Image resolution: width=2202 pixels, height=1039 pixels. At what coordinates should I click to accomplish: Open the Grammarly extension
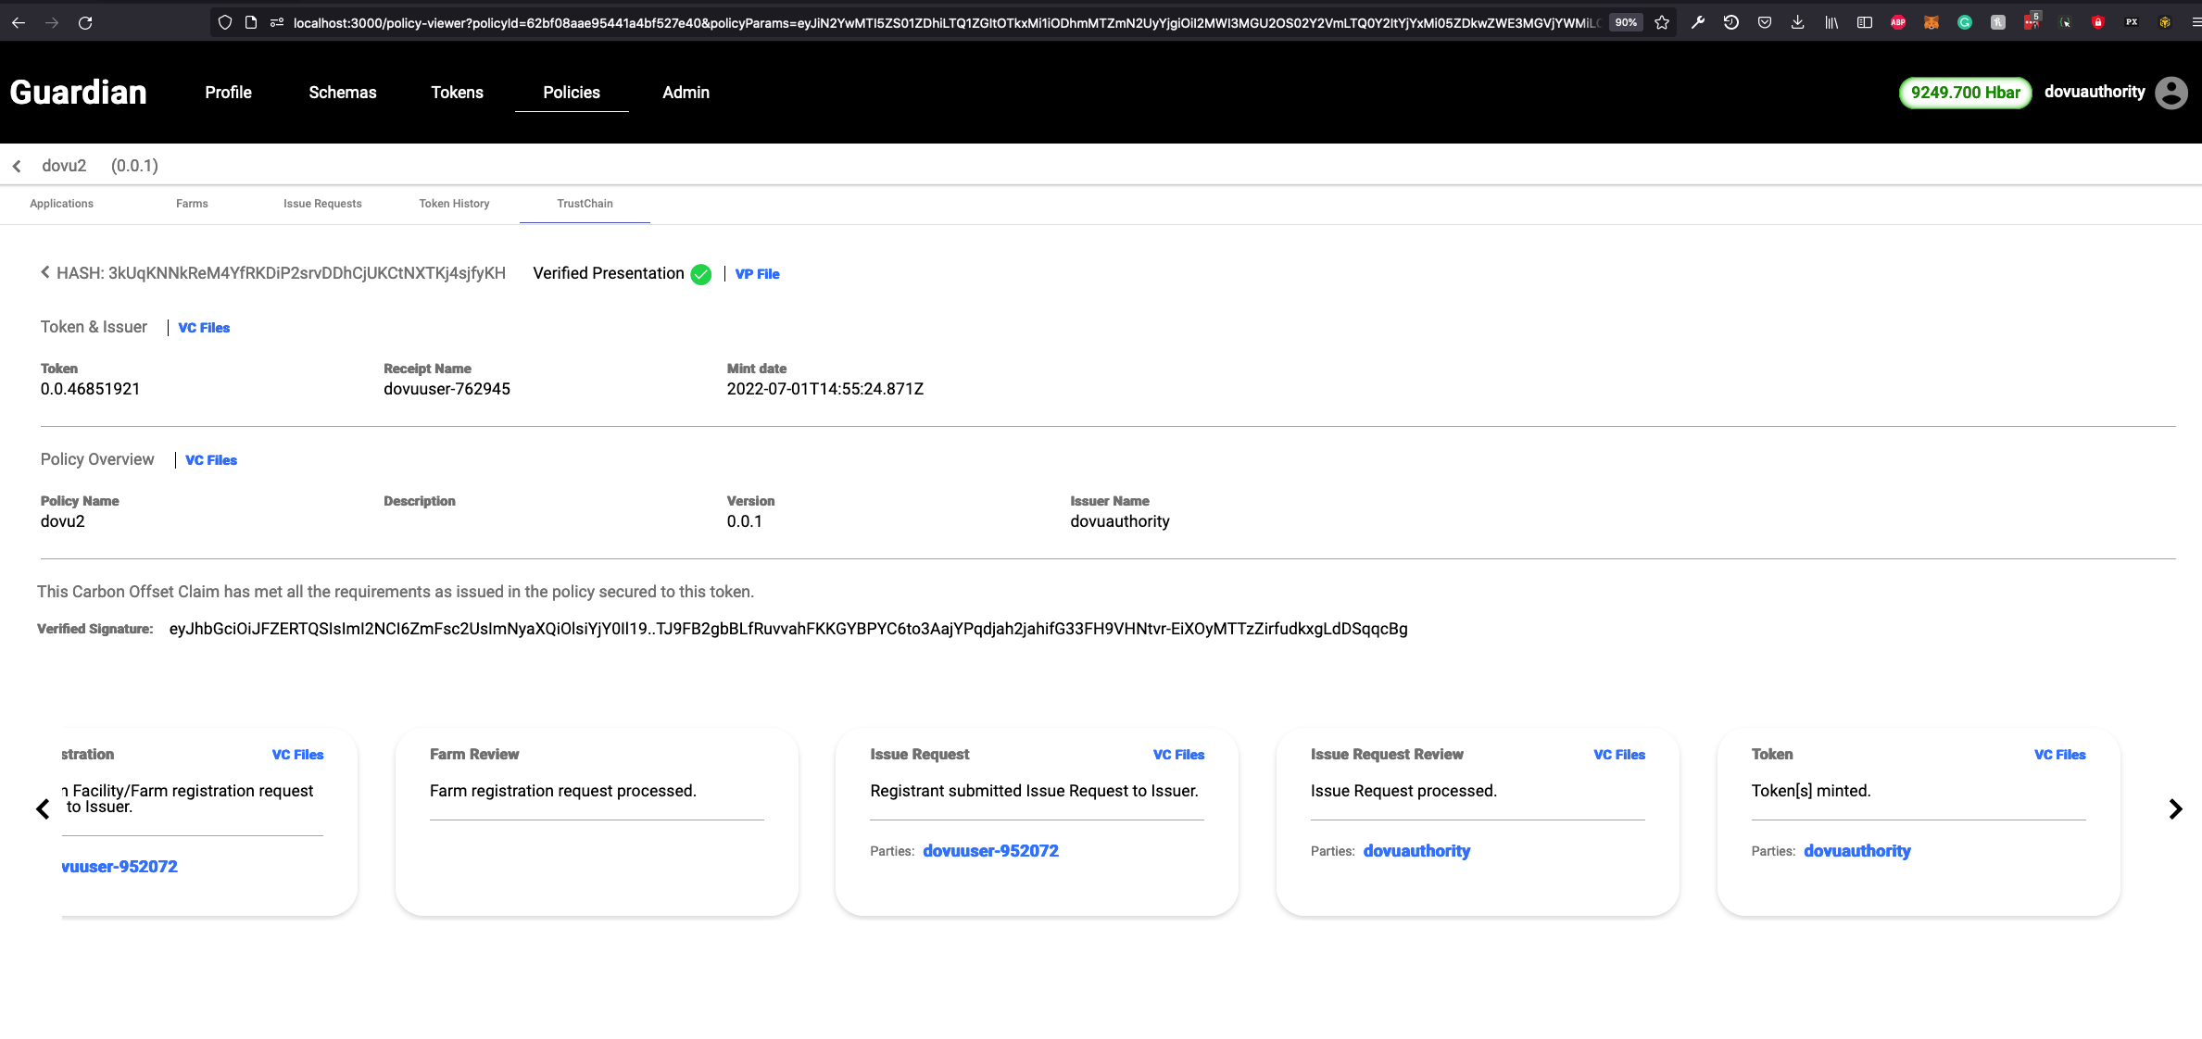pyautogui.click(x=1965, y=21)
